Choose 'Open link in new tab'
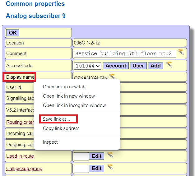 64,87
